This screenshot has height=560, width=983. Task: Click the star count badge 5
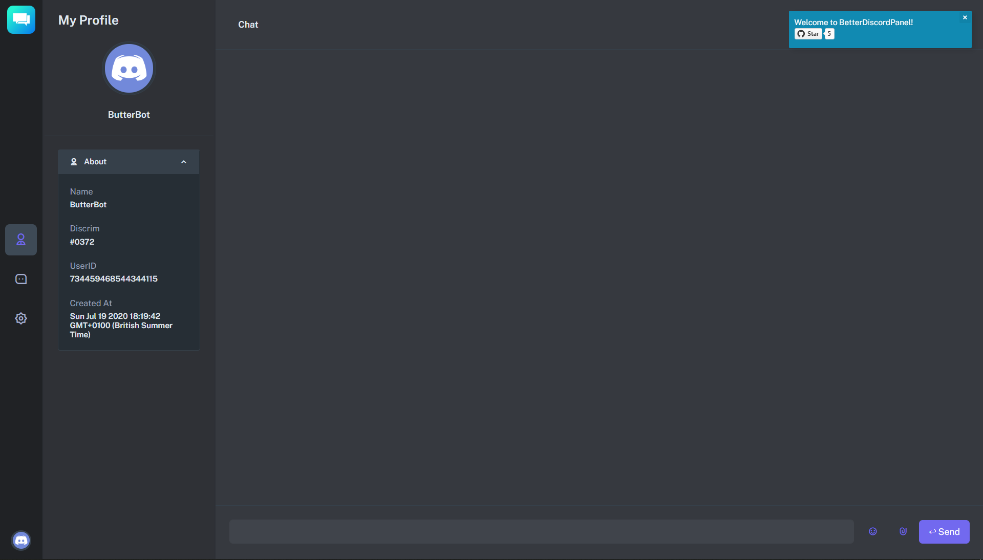click(x=829, y=34)
